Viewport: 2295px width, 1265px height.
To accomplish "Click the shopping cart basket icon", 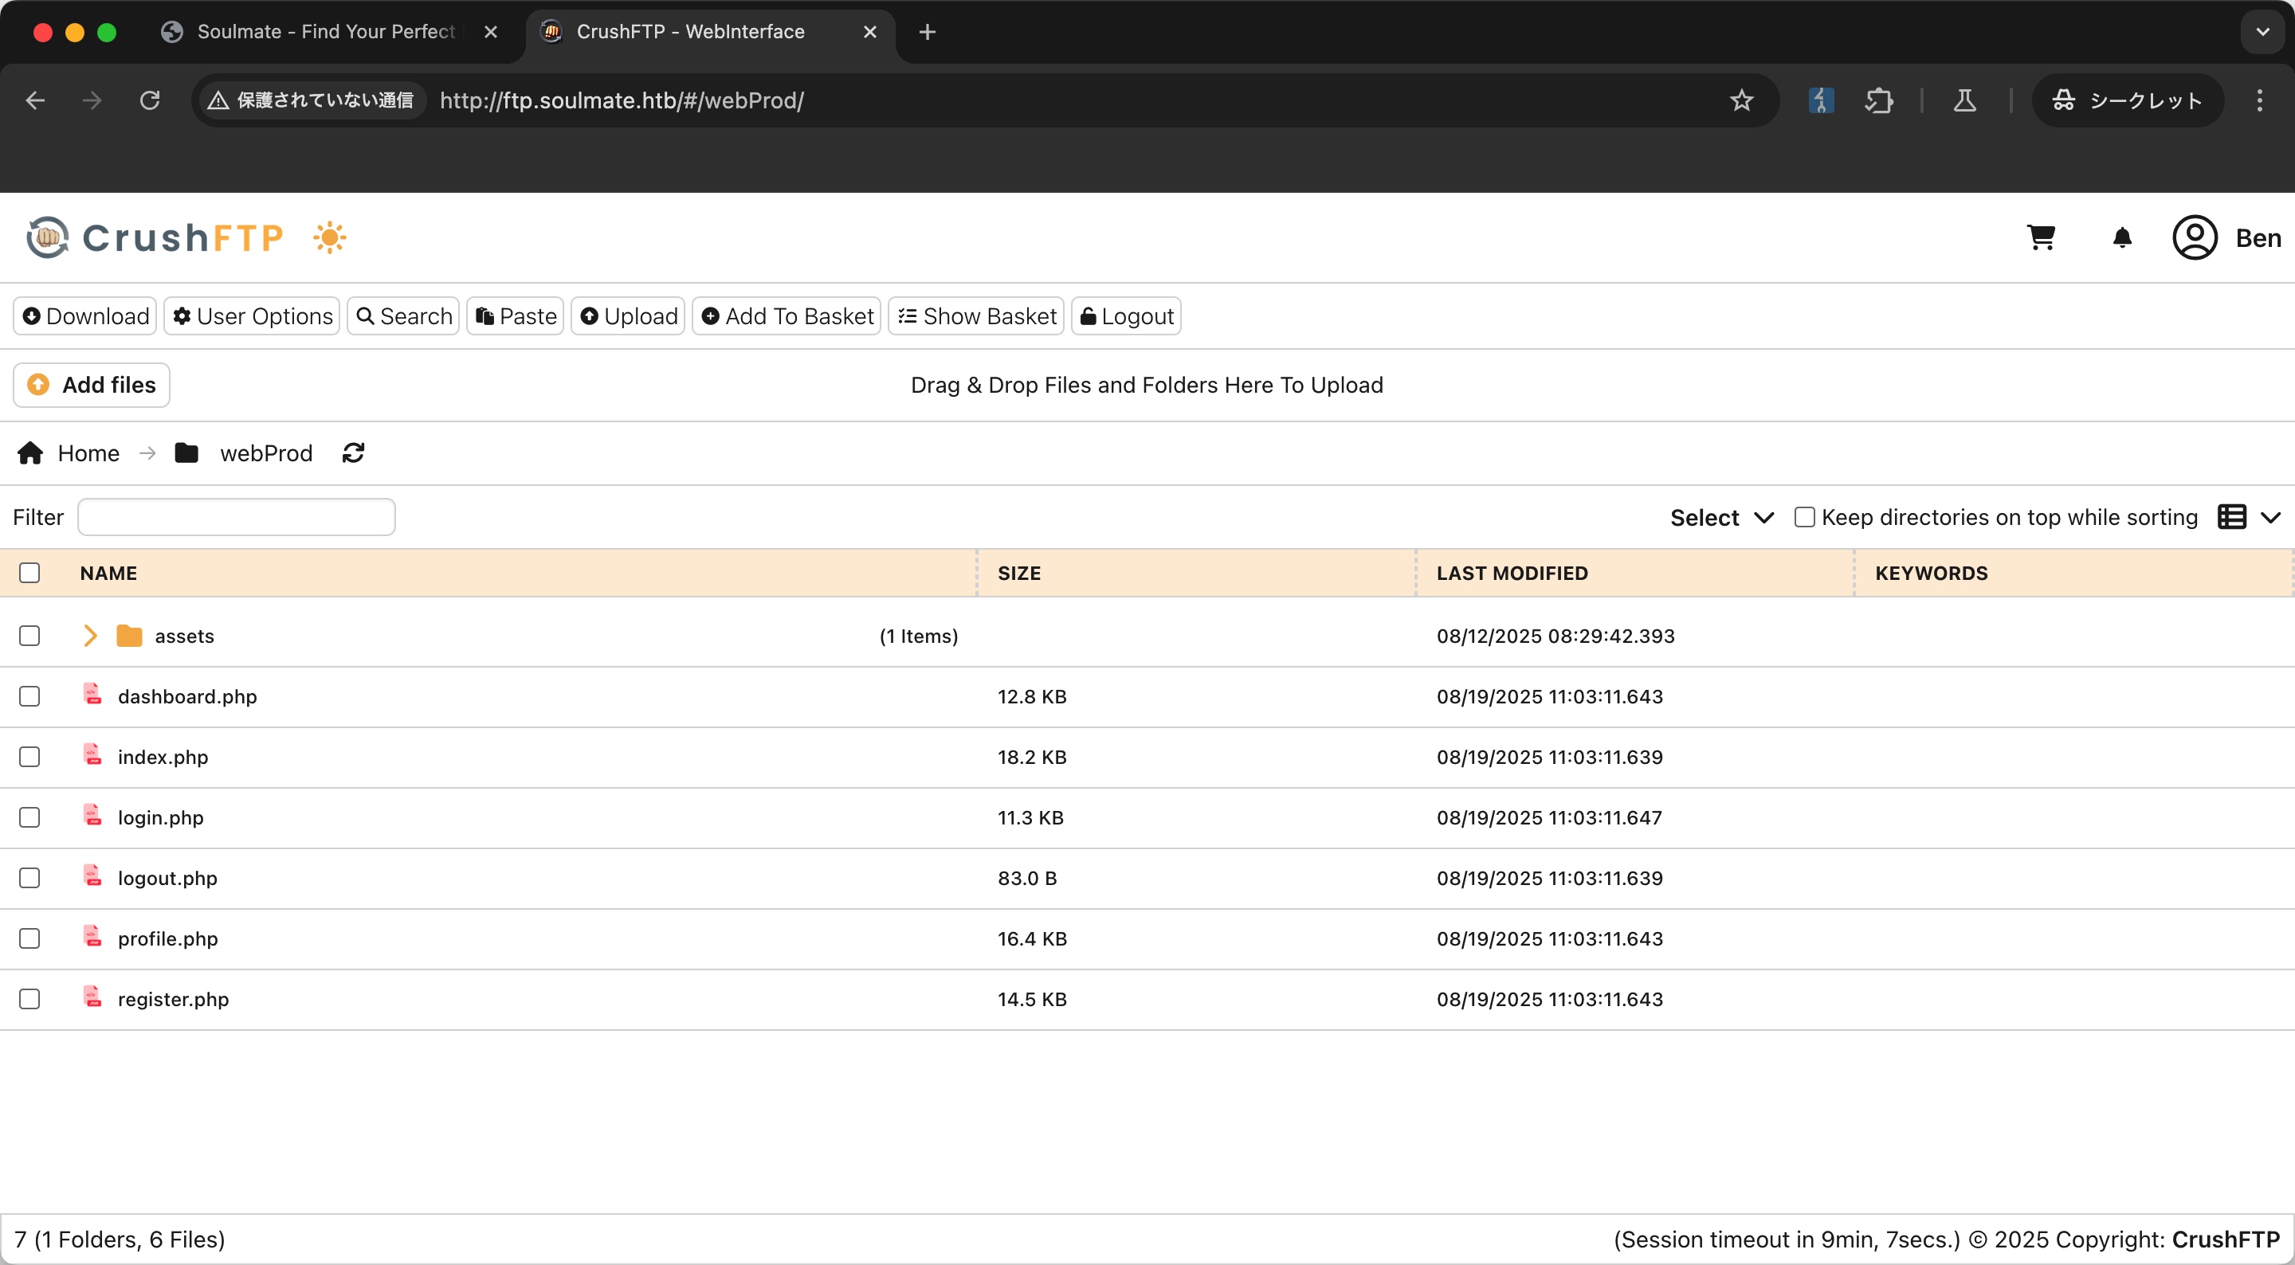I will [2040, 238].
